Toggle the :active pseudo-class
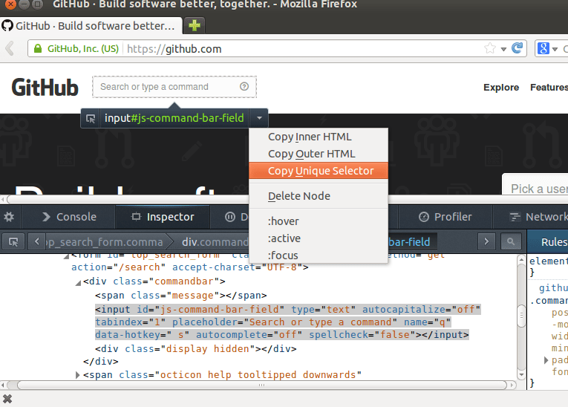The height and width of the screenshot is (407, 568). [319, 238]
